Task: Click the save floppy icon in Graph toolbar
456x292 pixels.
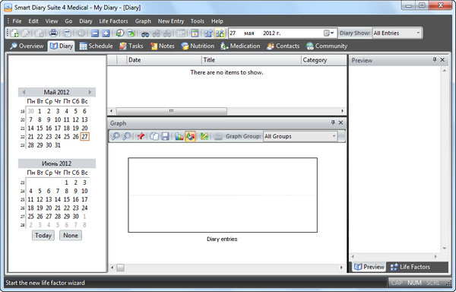Action: (165, 136)
